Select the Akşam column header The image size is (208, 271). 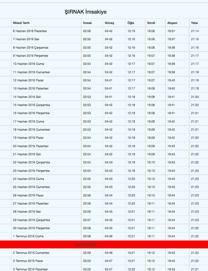172,23
